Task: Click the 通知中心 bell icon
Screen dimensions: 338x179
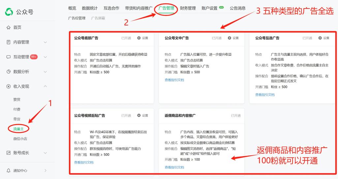Action: [x=9, y=171]
